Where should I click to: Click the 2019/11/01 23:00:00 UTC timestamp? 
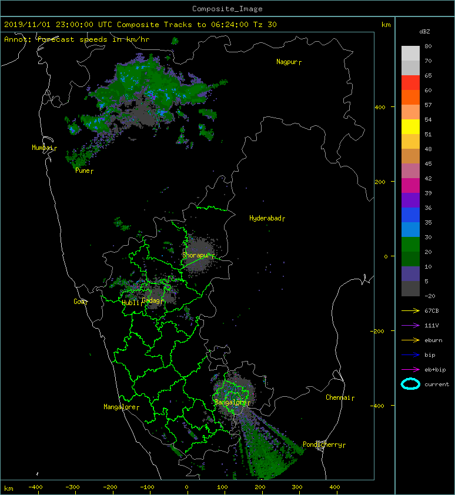pyautogui.click(x=58, y=25)
